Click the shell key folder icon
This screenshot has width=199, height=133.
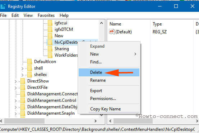29,68
